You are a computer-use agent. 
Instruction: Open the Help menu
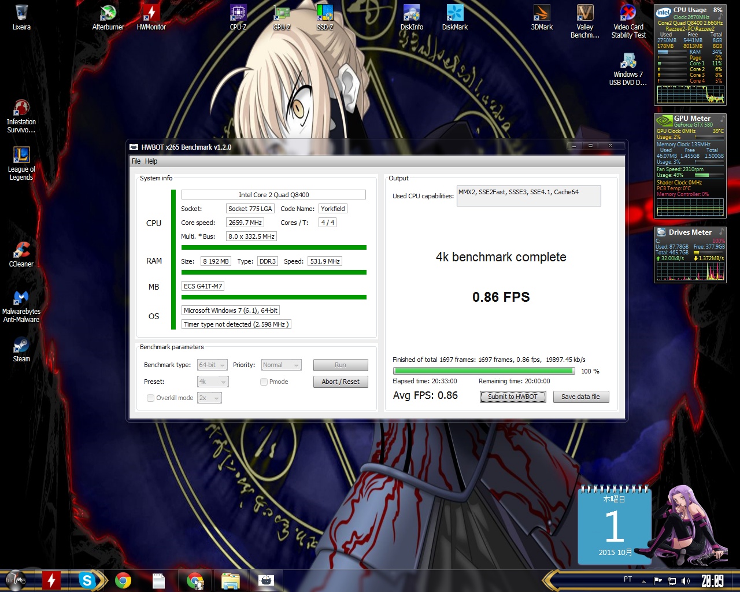click(x=151, y=161)
